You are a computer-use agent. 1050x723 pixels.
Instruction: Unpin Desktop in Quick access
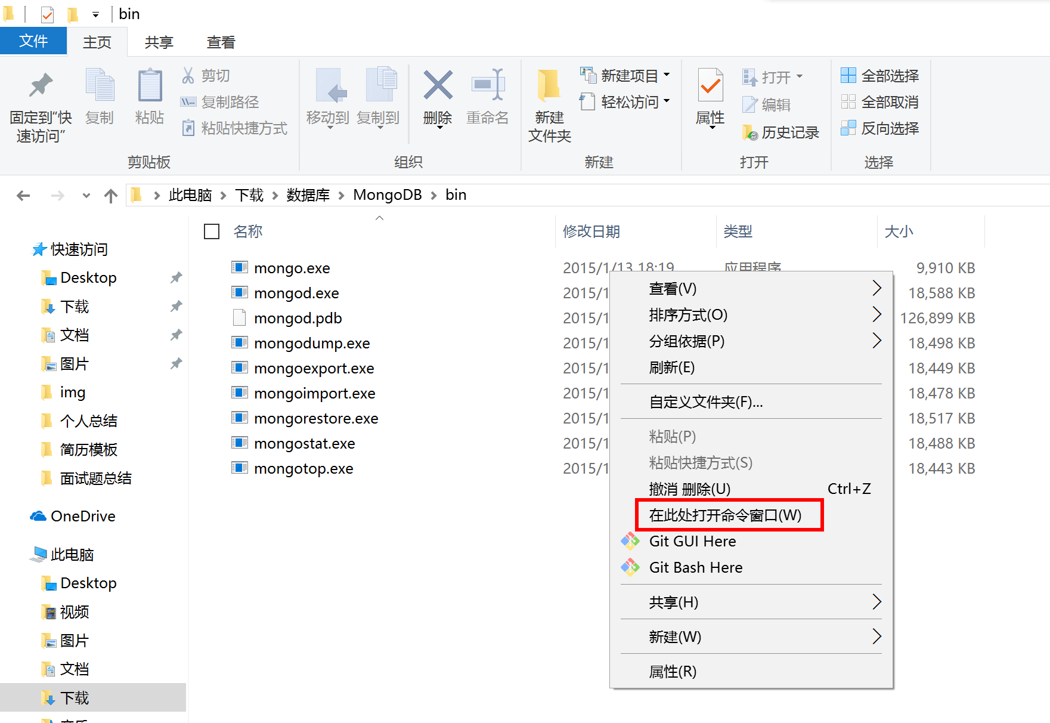(x=176, y=277)
